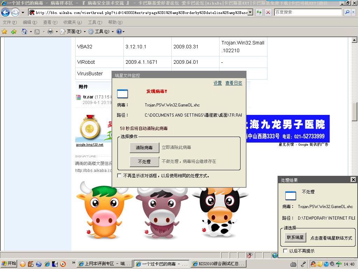Click the tr.rar archive file icon
The width and height of the screenshot is (358, 269).
coord(78,97)
